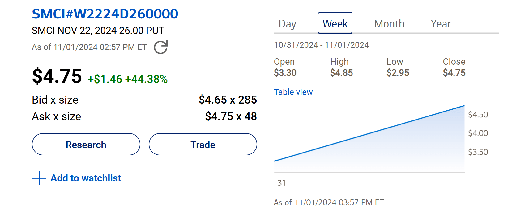Open the Table view link
Viewport: 512px width, 212px height.
click(x=293, y=92)
